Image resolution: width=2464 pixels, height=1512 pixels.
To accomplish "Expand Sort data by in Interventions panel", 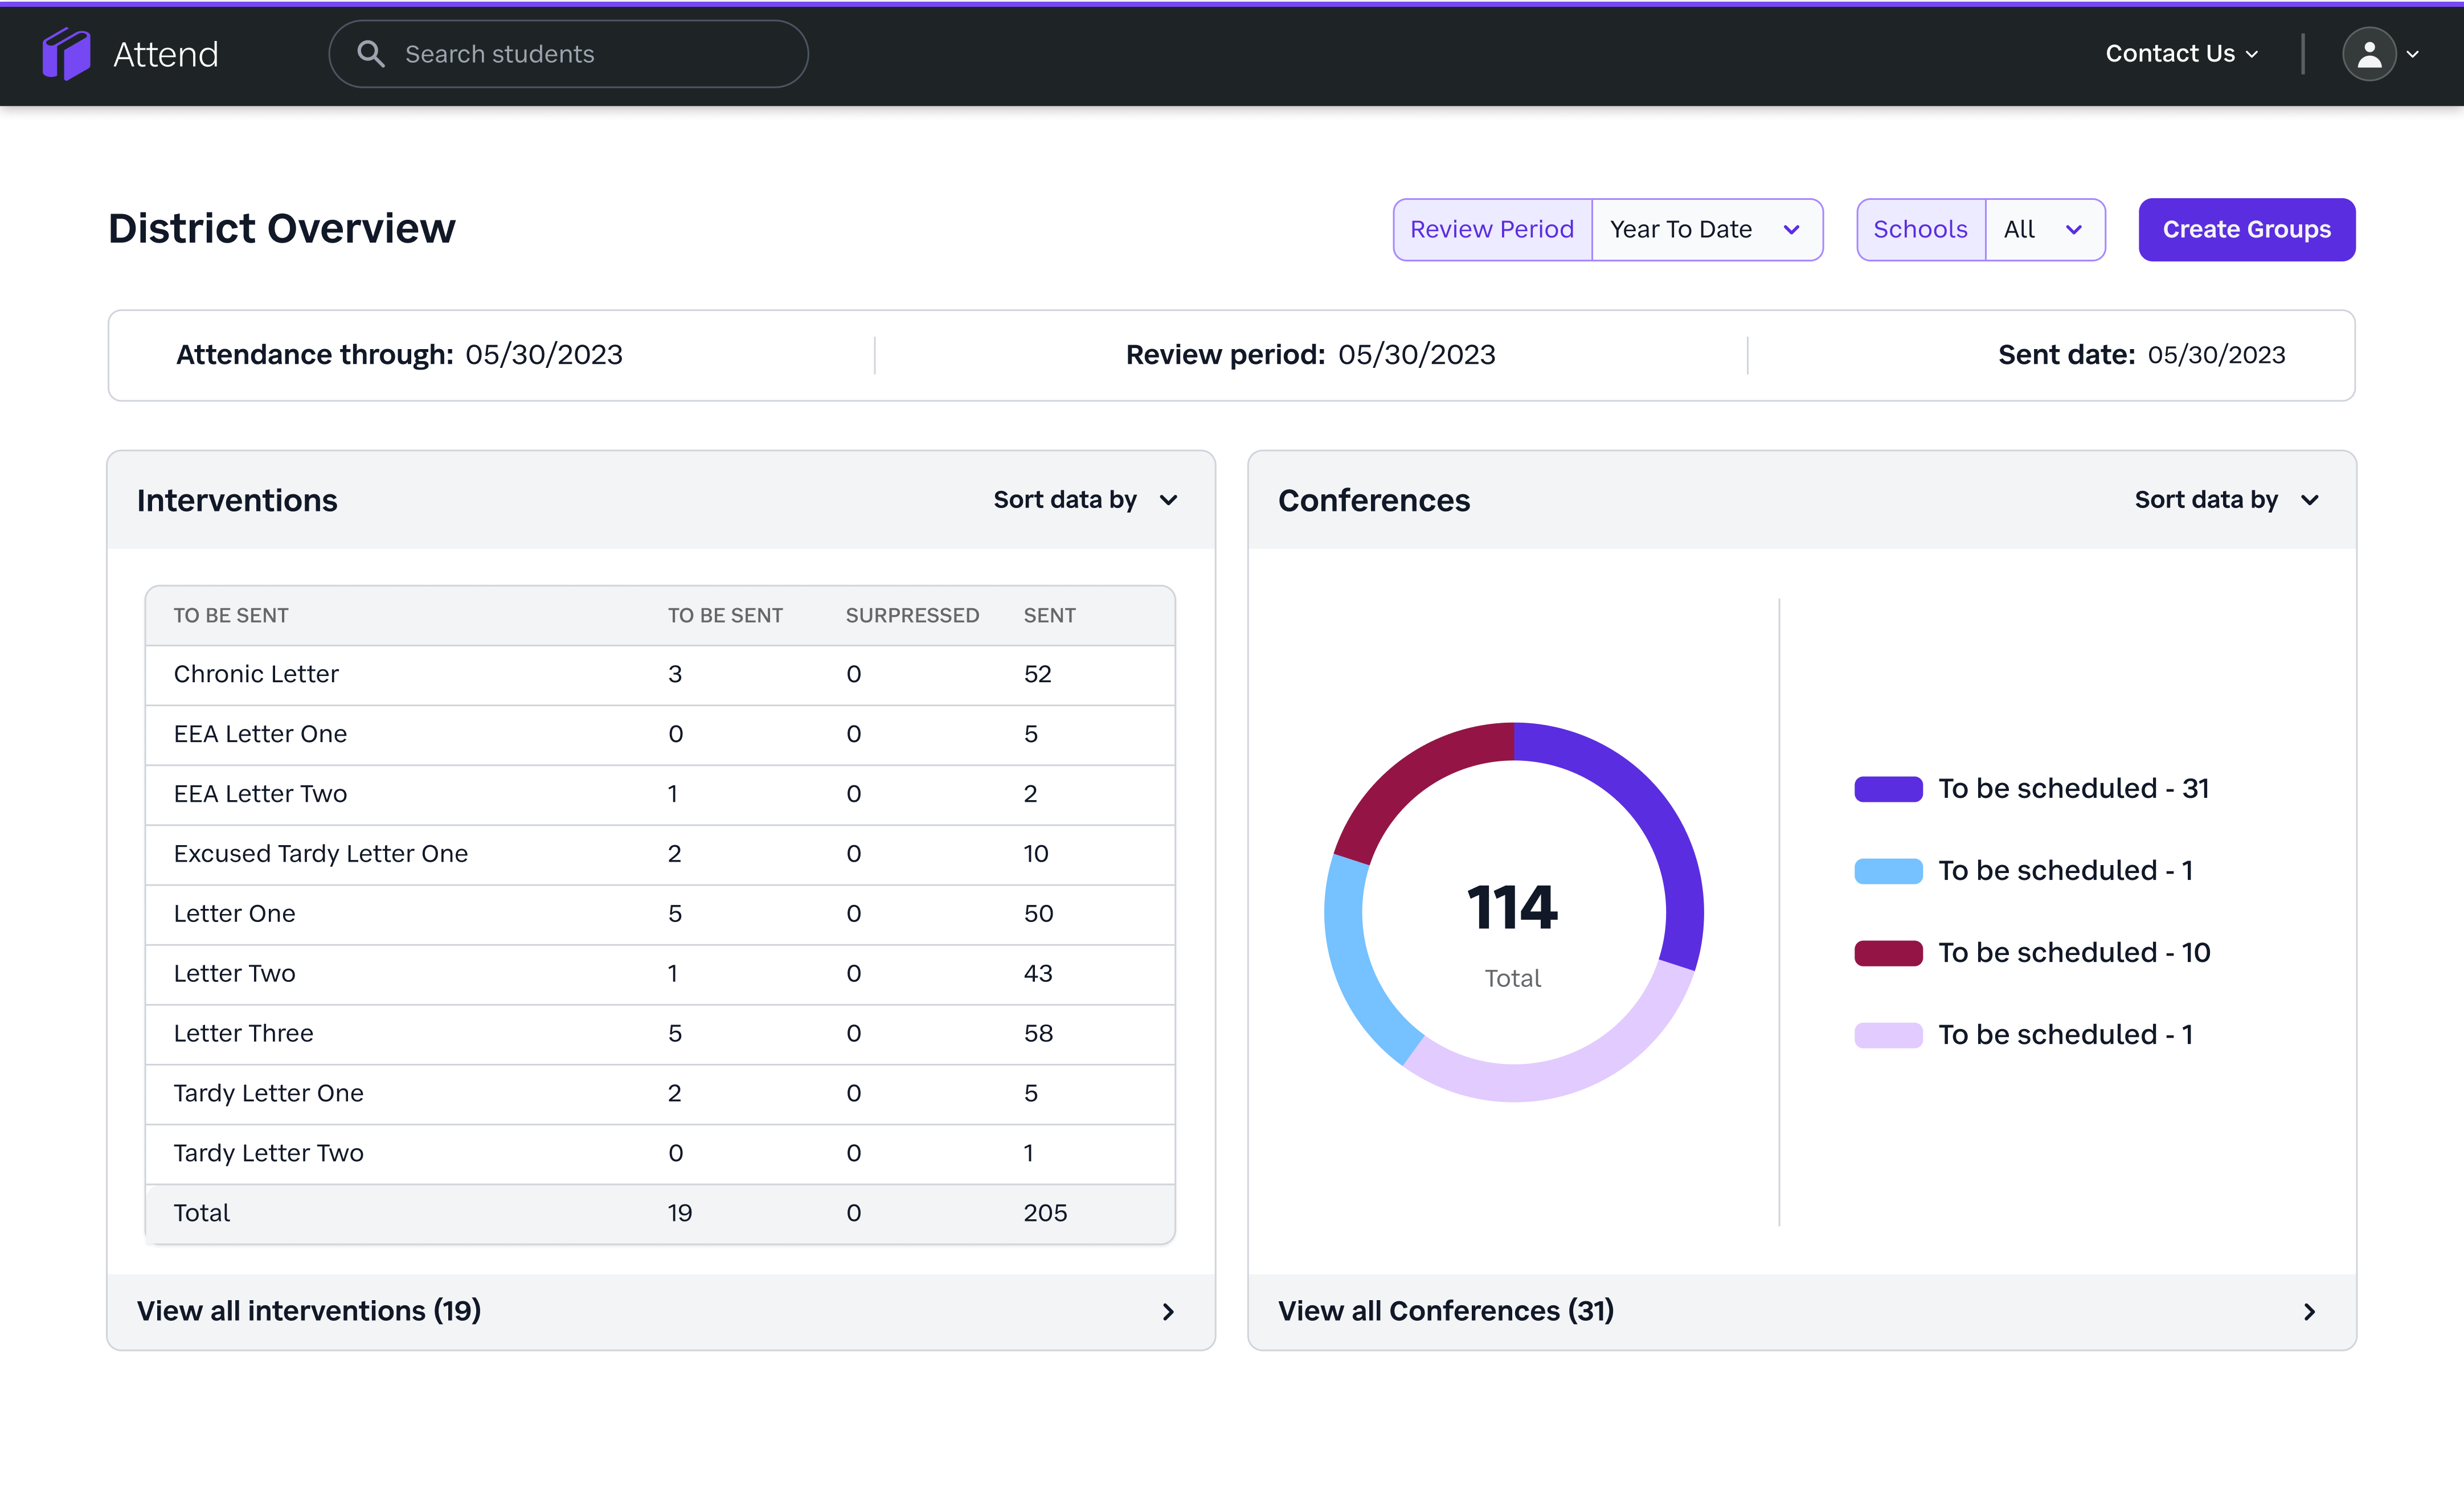I will point(1086,500).
